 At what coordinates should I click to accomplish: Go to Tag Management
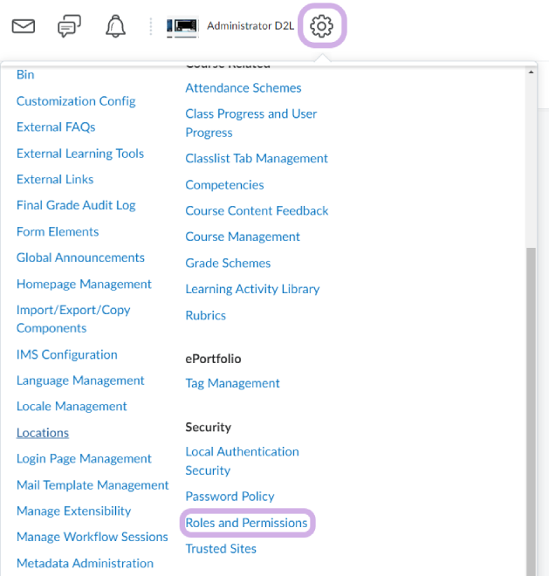(232, 383)
